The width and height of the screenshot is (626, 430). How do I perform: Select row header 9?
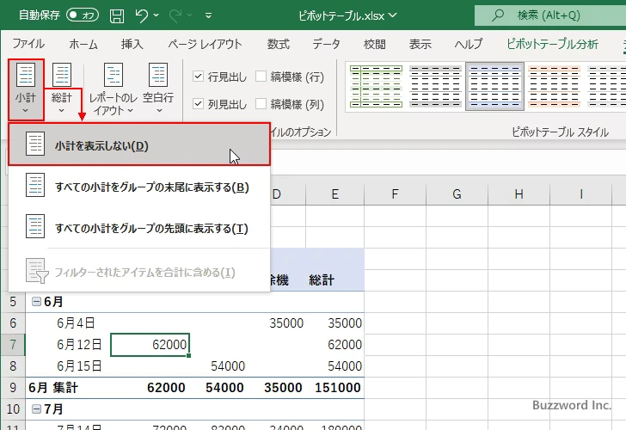click(13, 387)
